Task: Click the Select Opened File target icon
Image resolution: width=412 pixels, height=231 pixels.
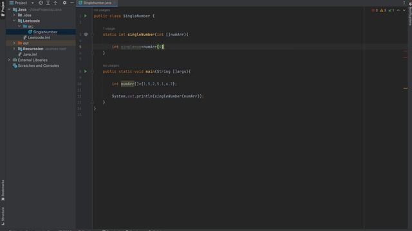Action: coord(41,3)
